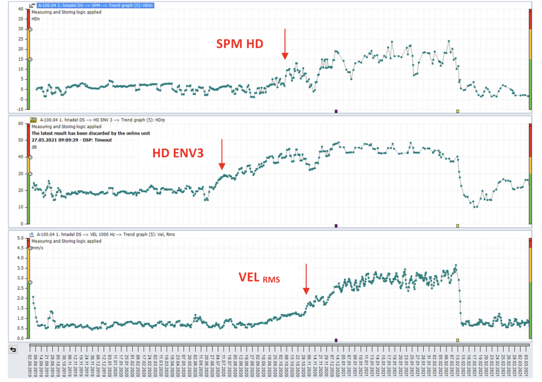
Task: Select the yellow marker in the HD ENV3 graph
Action: (x=458, y=226)
